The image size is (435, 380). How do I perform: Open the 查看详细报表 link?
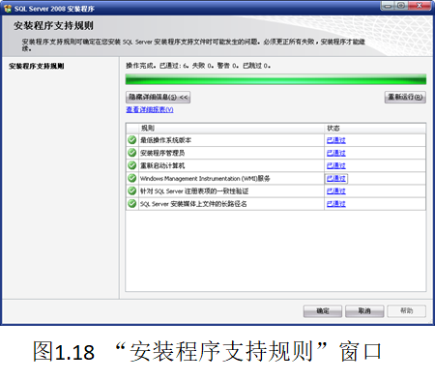pyautogui.click(x=150, y=110)
